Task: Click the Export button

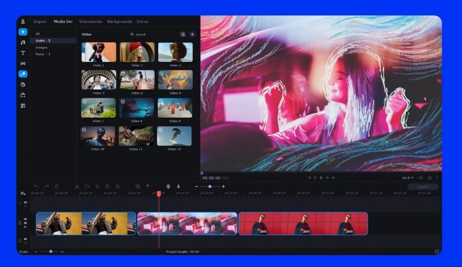Action: tap(422, 186)
